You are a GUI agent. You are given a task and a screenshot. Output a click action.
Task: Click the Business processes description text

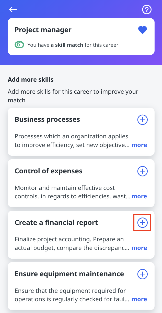72,141
